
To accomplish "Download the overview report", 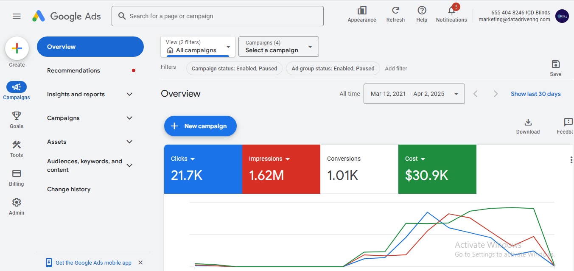I will (x=528, y=123).
